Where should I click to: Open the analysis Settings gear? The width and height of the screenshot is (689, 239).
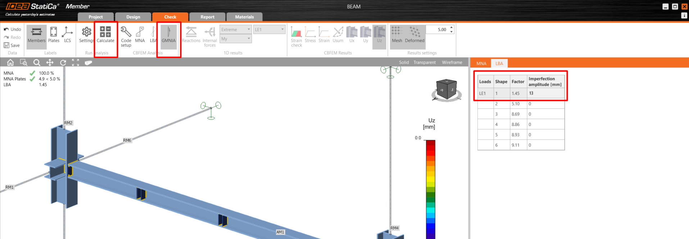[x=86, y=35]
